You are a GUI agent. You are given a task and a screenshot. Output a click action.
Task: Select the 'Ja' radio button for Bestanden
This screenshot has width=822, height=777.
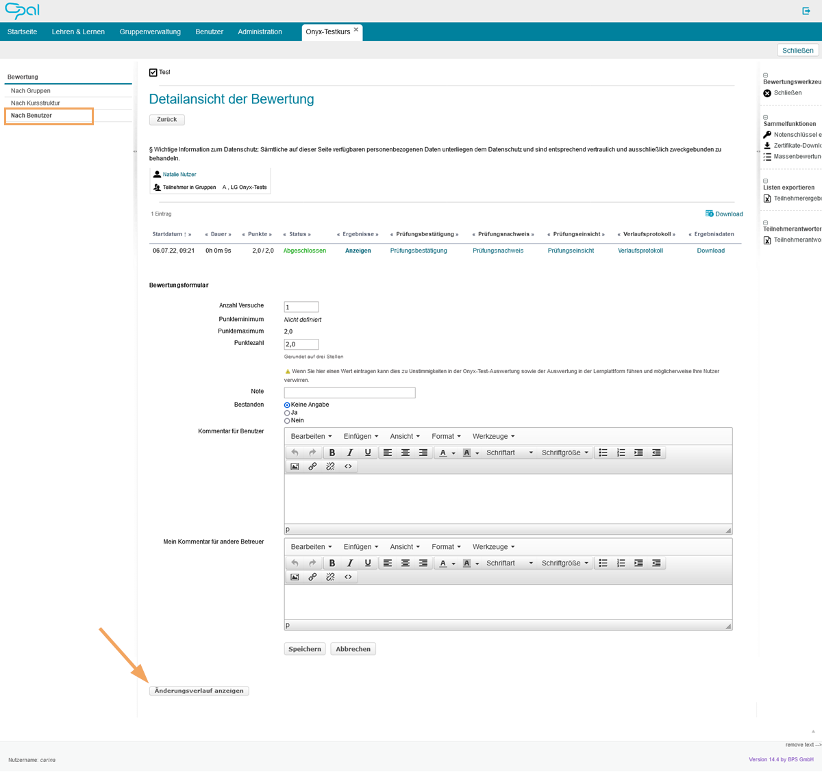click(x=287, y=413)
